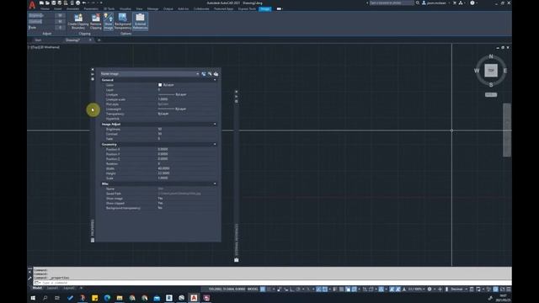Click the Quick Select icon in the Properties palette
The height and width of the screenshot is (303, 539).
tap(216, 74)
